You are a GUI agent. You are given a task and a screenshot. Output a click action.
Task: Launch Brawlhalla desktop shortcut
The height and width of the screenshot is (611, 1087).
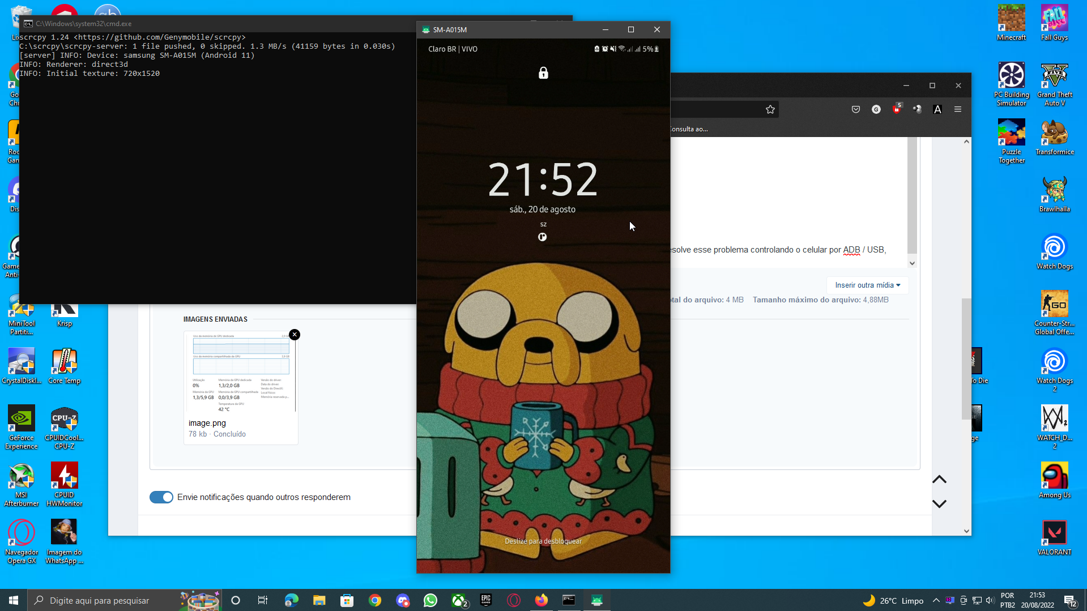(1054, 194)
